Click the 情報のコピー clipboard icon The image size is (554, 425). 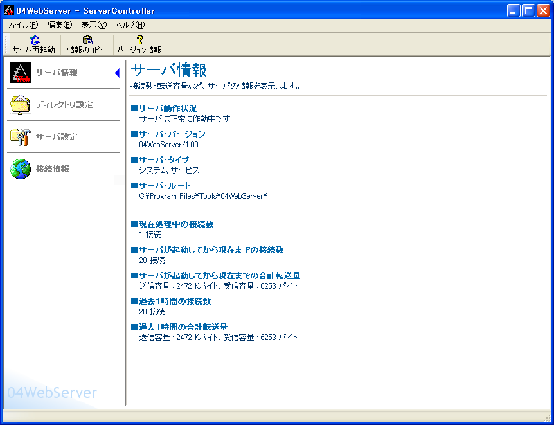pos(87,40)
